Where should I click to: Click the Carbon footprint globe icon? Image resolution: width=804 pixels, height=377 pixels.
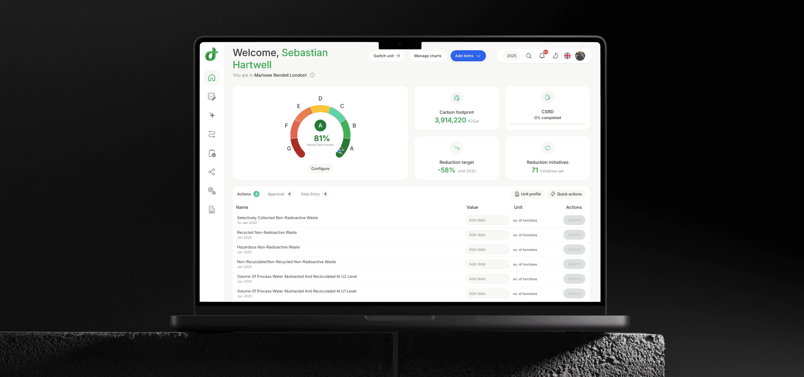pos(457,98)
